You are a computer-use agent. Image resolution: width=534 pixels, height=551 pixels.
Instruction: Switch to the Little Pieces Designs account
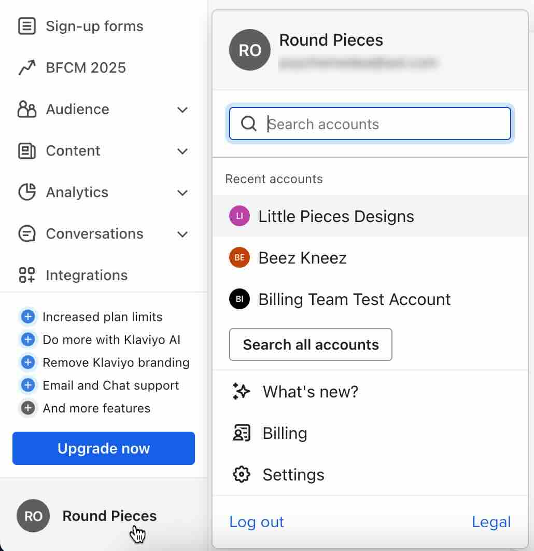pos(336,216)
